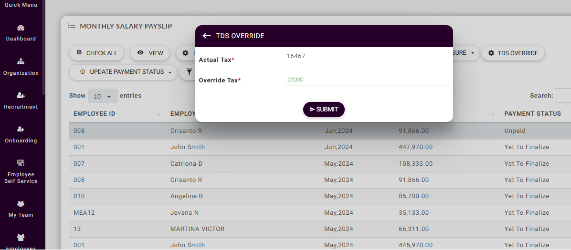571x250 pixels.
Task: Open the Recruitment module icon
Action: pos(21,96)
